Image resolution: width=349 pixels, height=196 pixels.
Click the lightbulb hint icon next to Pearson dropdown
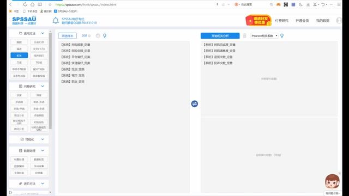click(x=282, y=36)
